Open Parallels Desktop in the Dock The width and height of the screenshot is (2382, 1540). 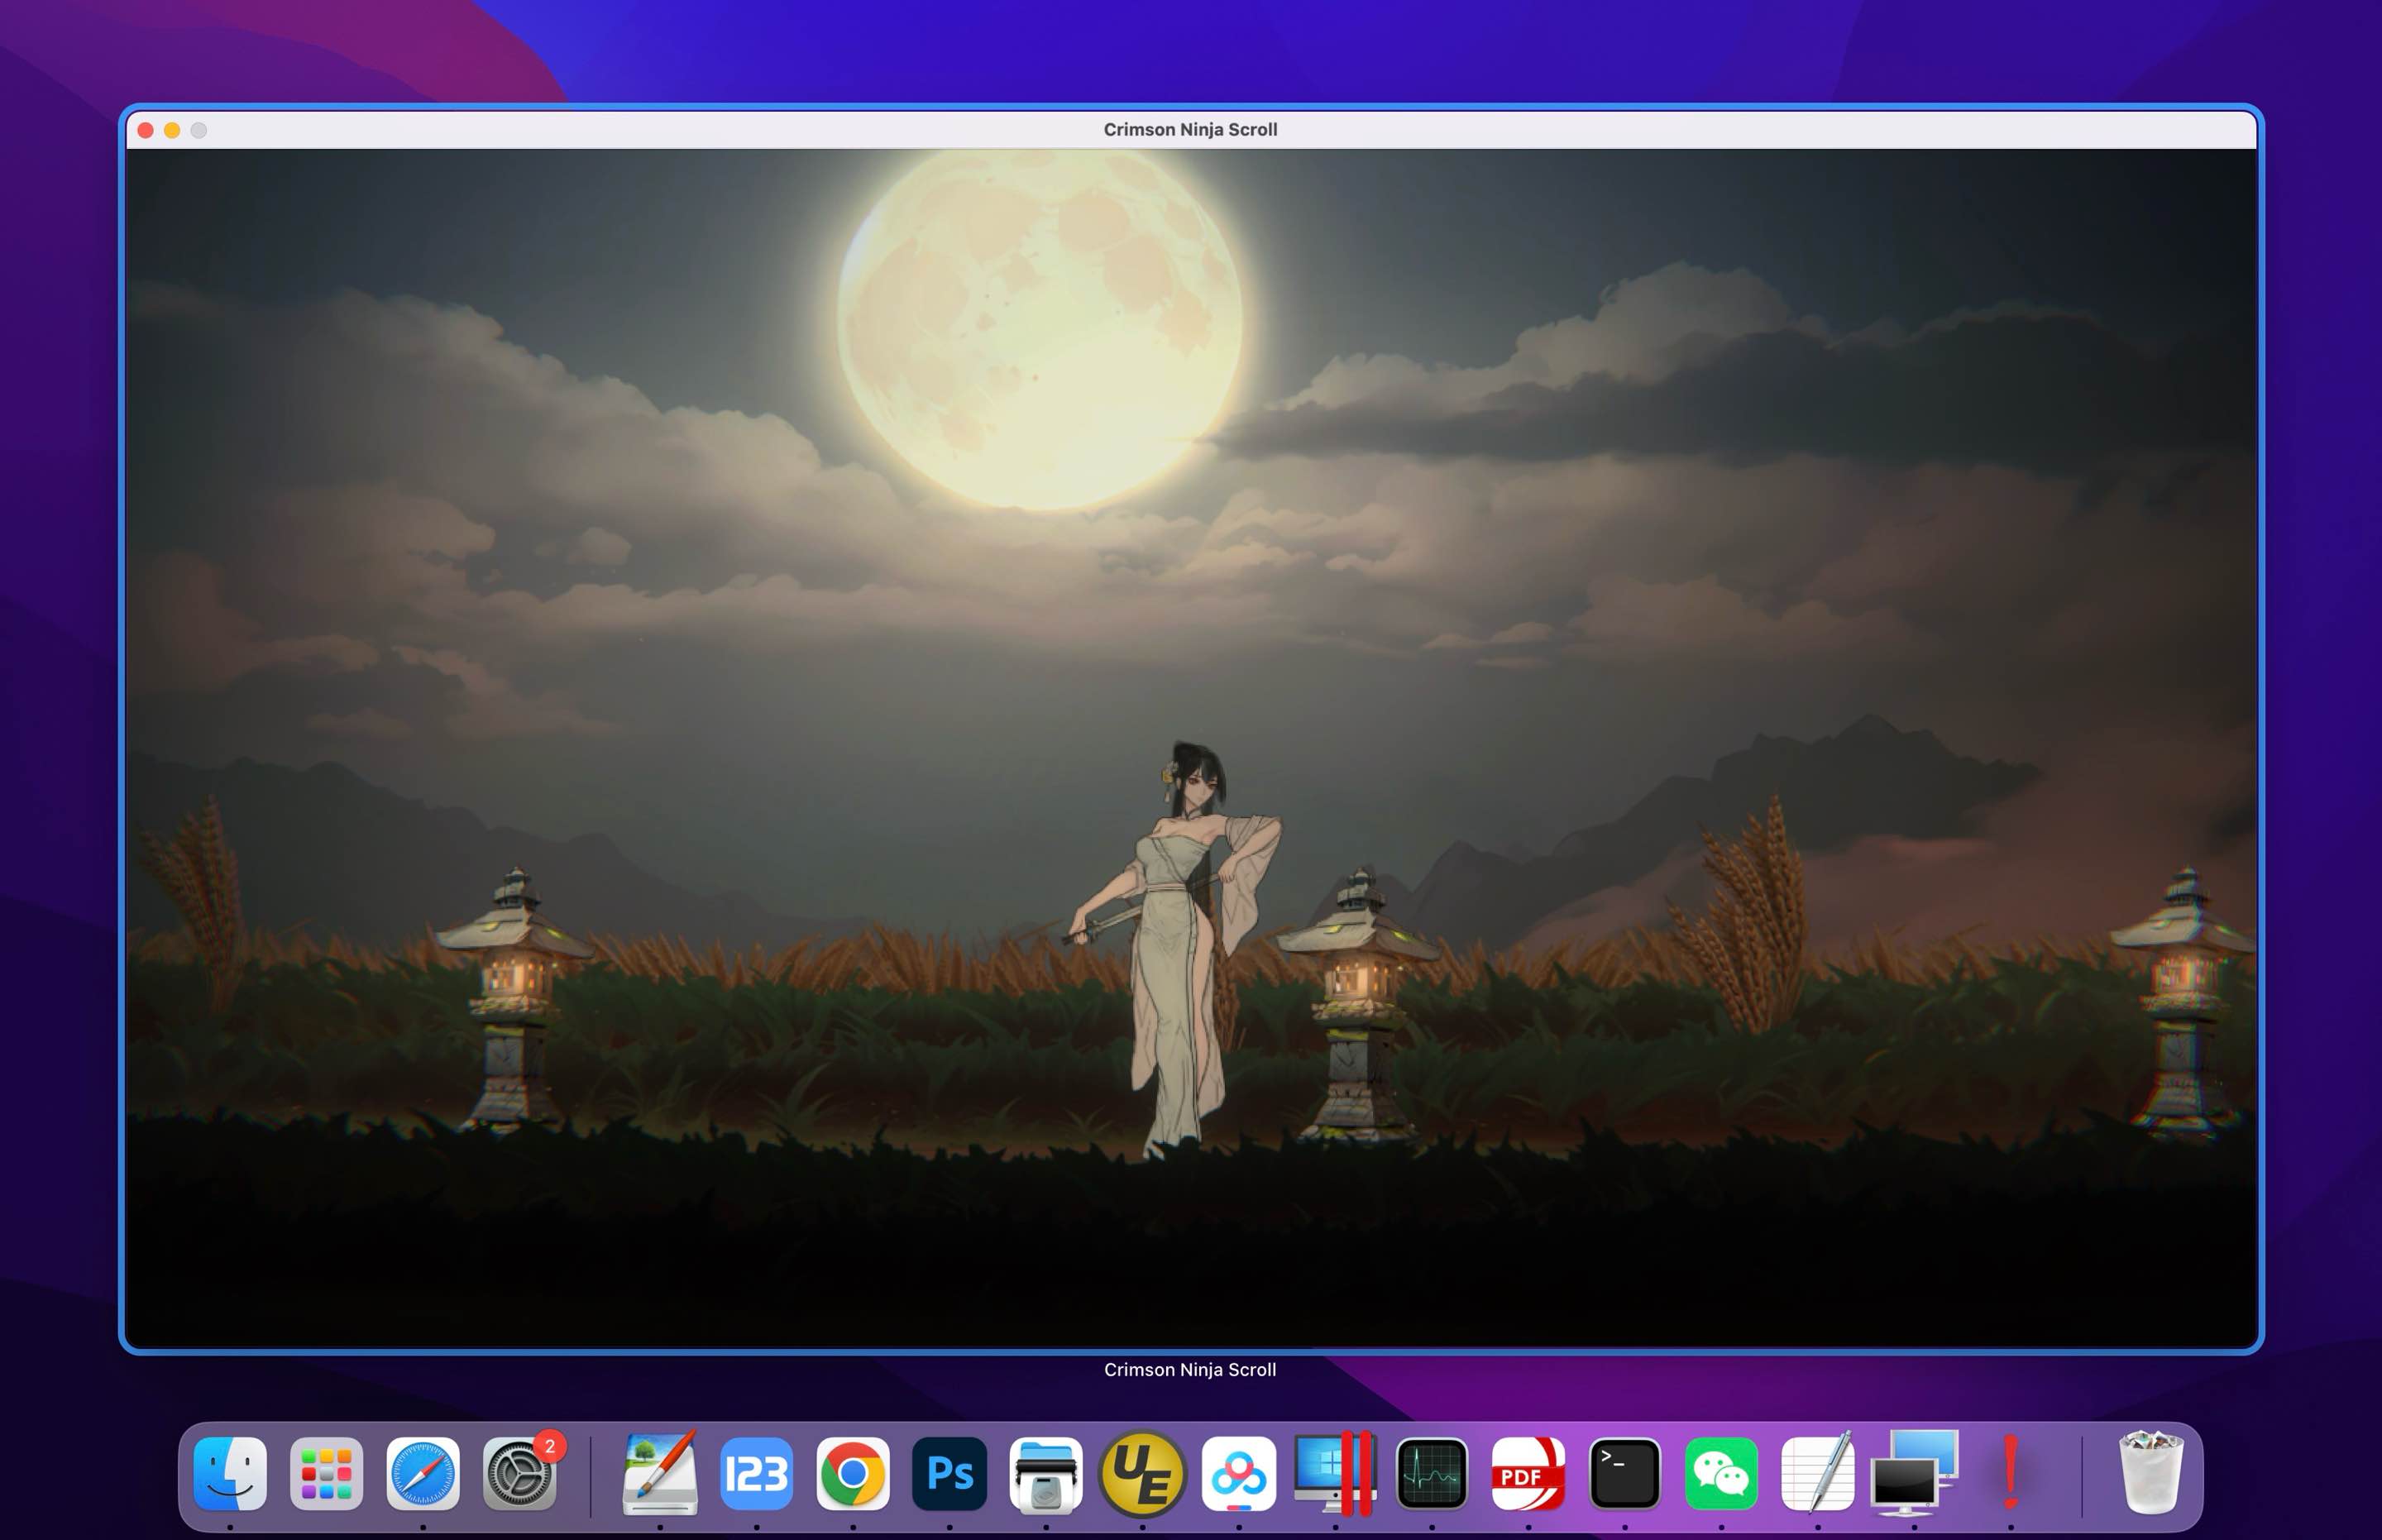tap(1336, 1474)
